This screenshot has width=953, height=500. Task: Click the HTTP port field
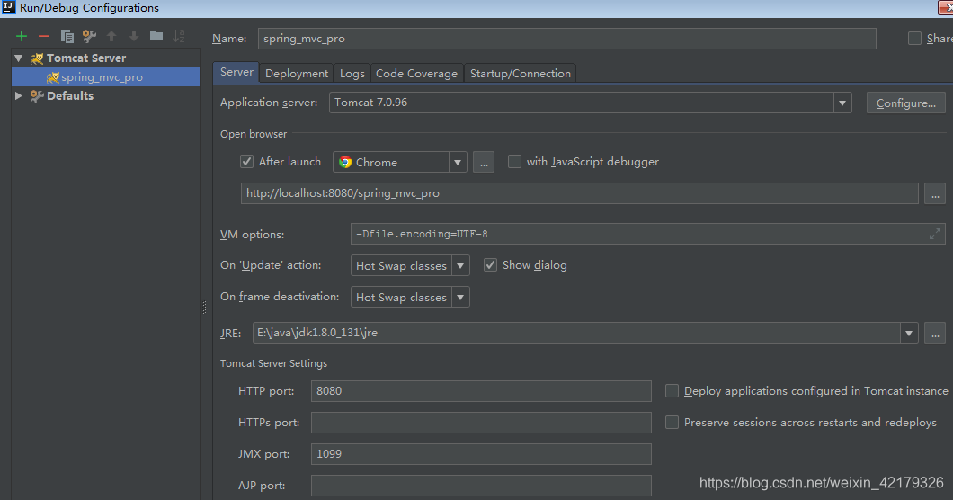point(481,391)
